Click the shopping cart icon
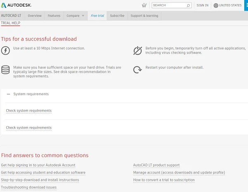 pyautogui.click(x=144, y=5)
